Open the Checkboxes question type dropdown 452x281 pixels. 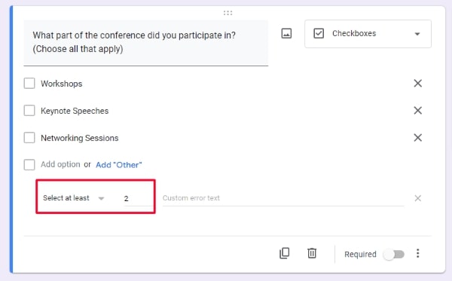(368, 34)
